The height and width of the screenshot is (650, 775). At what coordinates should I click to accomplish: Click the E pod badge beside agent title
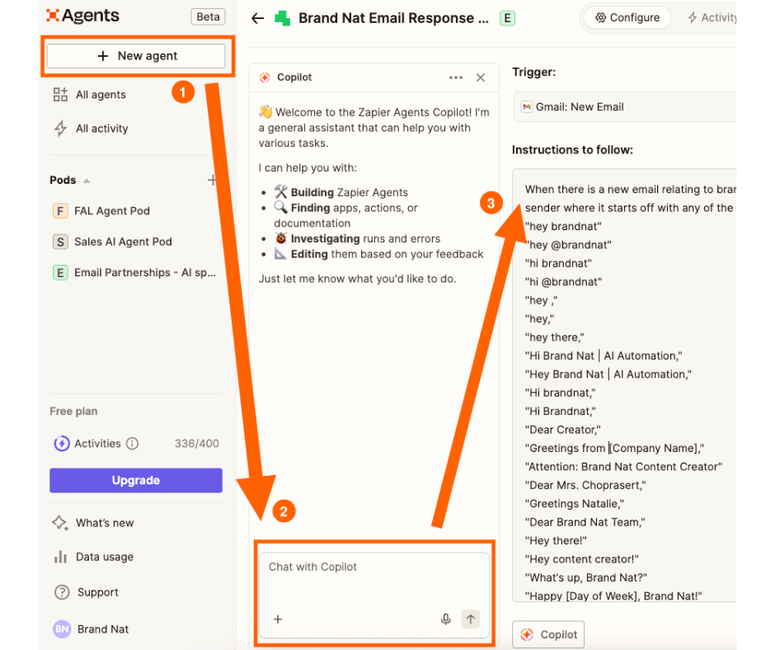tap(507, 18)
